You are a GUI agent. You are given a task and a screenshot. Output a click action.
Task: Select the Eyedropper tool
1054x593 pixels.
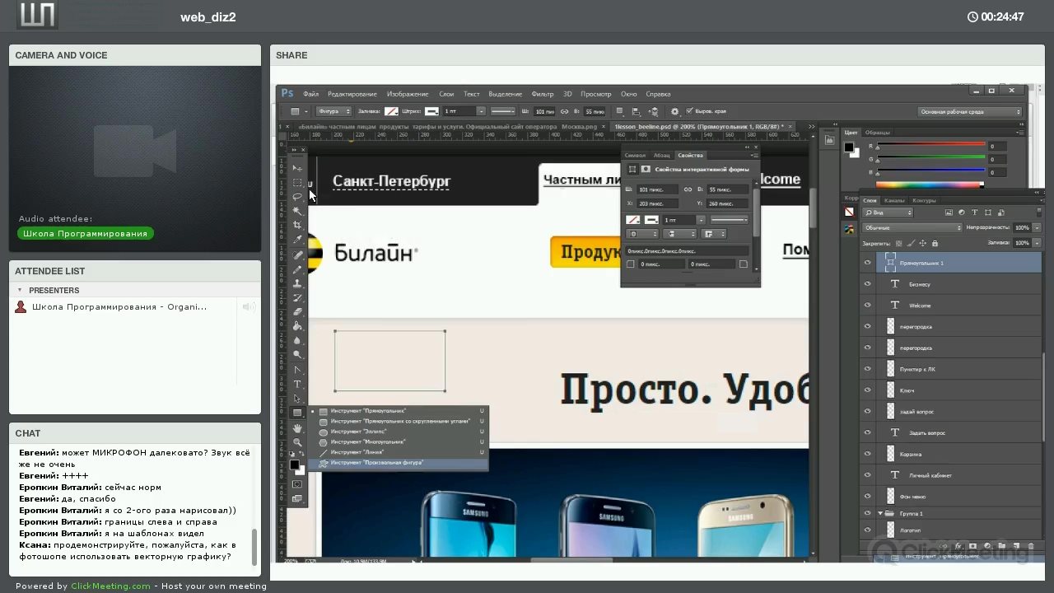297,240
